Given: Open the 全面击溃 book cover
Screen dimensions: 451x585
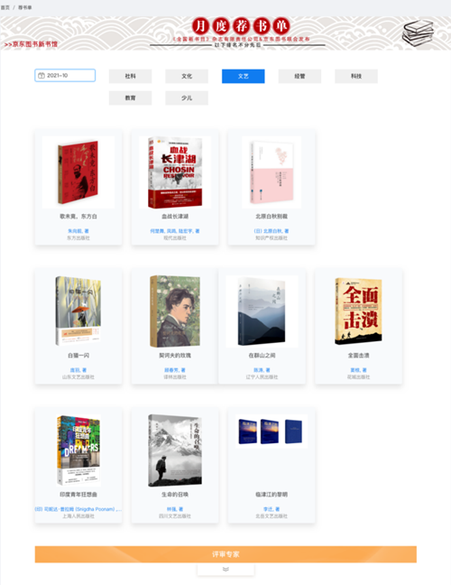Looking at the screenshot, I should tap(359, 311).
